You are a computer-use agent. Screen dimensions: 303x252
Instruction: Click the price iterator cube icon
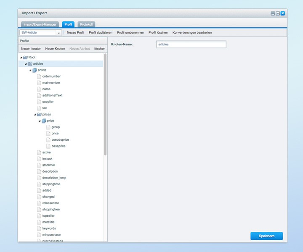[44, 121]
